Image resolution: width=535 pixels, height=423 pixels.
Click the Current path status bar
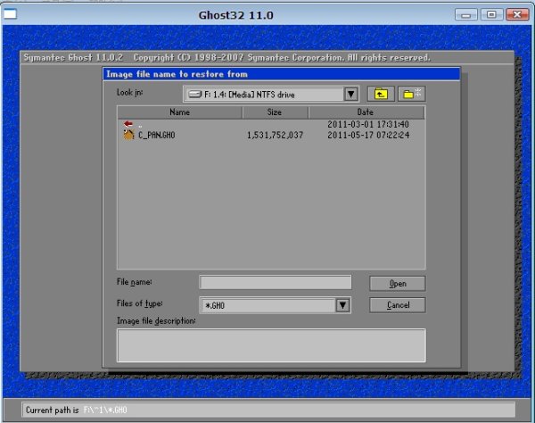[267, 410]
